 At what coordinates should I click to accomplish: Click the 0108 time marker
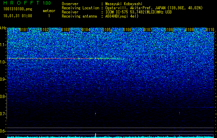pyautogui.click(x=169, y=30)
